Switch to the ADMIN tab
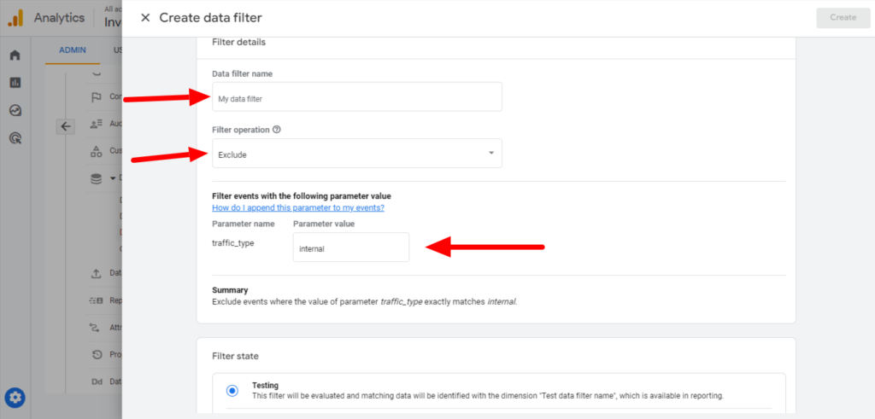Screen dimensions: 875x419 (x=73, y=50)
